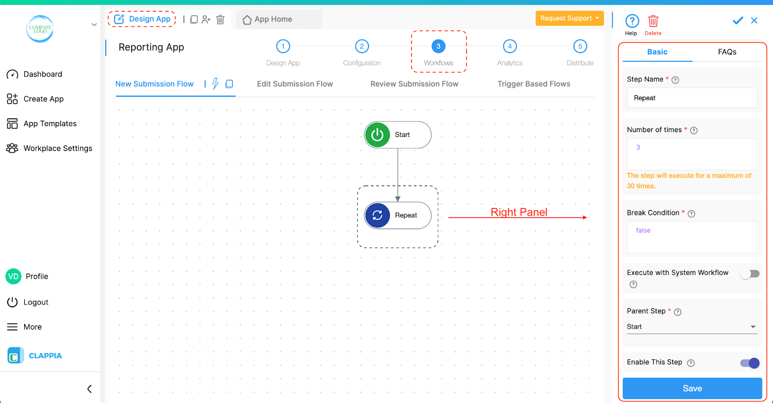The width and height of the screenshot is (773, 403).
Task: Go to step 2 Configuration
Action: 362,46
